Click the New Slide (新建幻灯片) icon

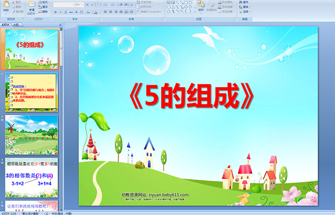click(32, 4)
